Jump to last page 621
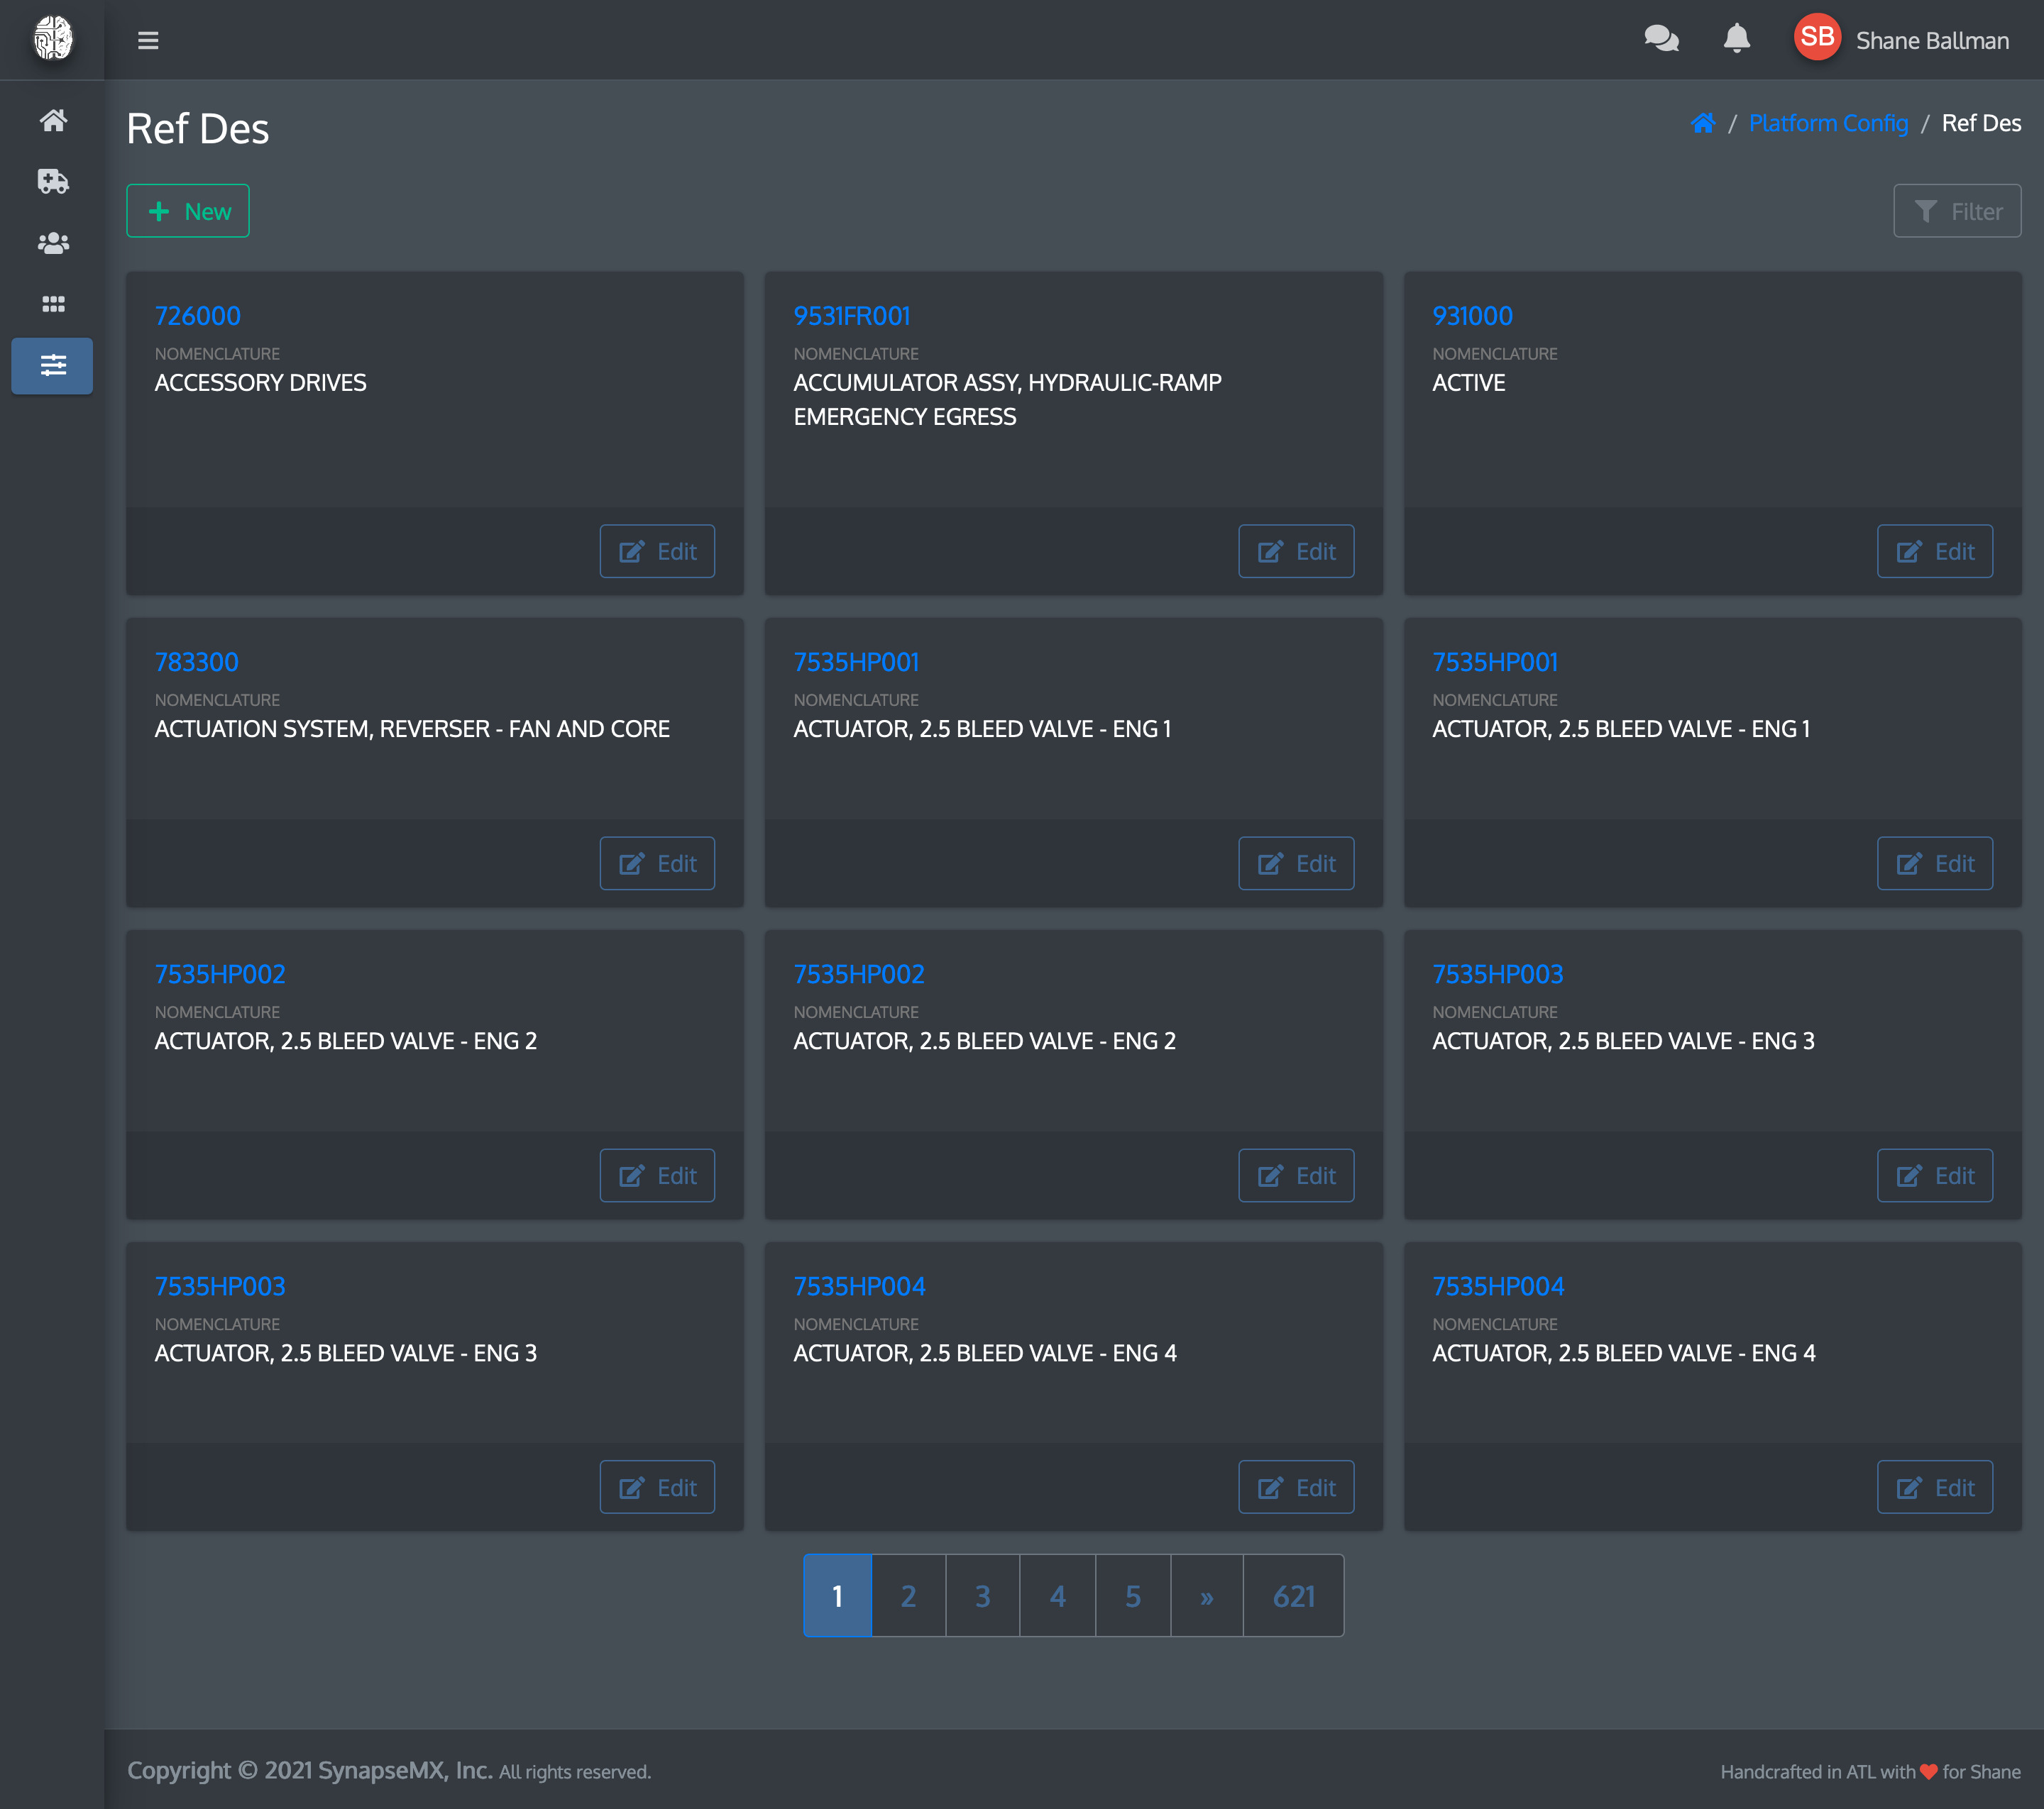 click(x=1293, y=1596)
